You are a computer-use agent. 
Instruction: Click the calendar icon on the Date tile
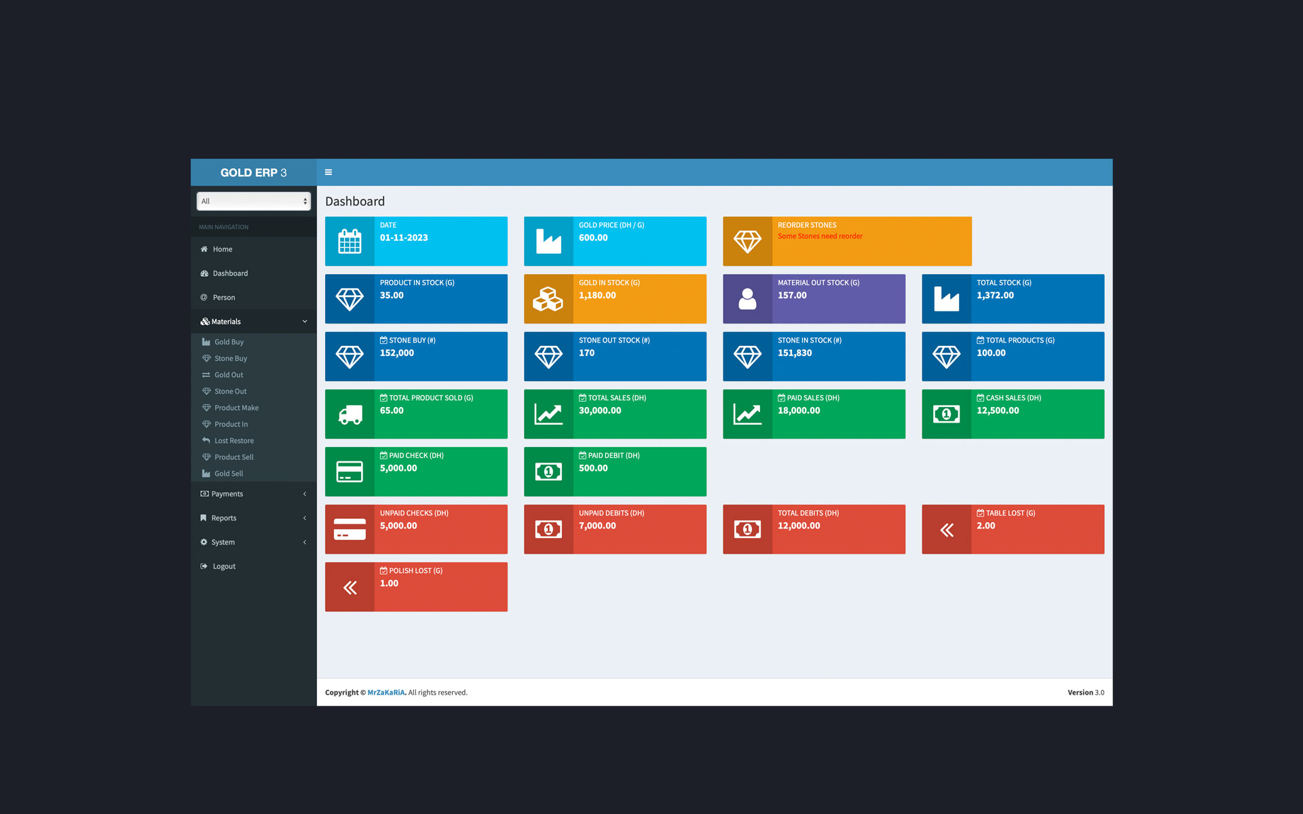pos(350,241)
